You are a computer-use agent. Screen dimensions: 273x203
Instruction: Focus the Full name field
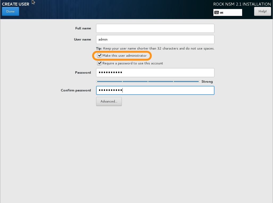pyautogui.click(x=155, y=28)
